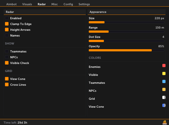Screen dimensions: 169x125
Task: Uncheck the View Cone grid option
Action: 7,79
